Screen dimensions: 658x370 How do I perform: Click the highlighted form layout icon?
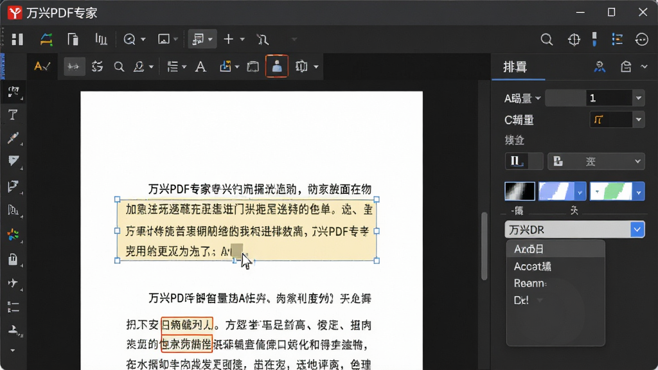pyautogui.click(x=198, y=39)
